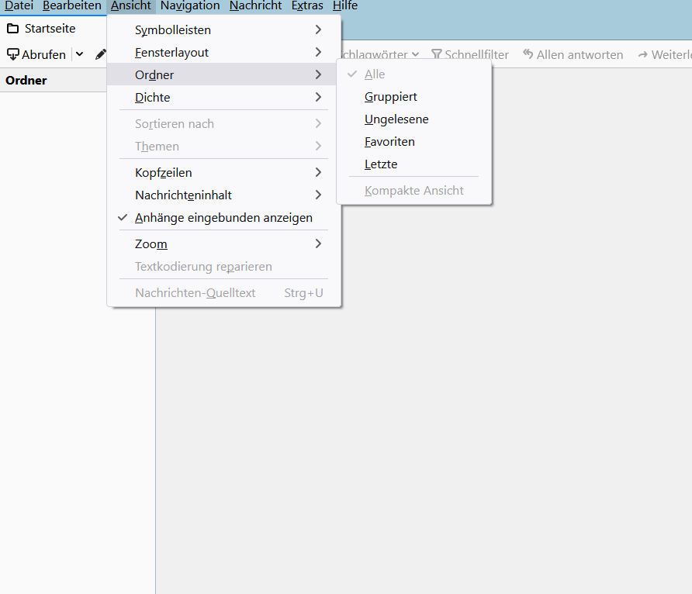Choose Letzte folder view
The width and height of the screenshot is (692, 594).
(414, 164)
